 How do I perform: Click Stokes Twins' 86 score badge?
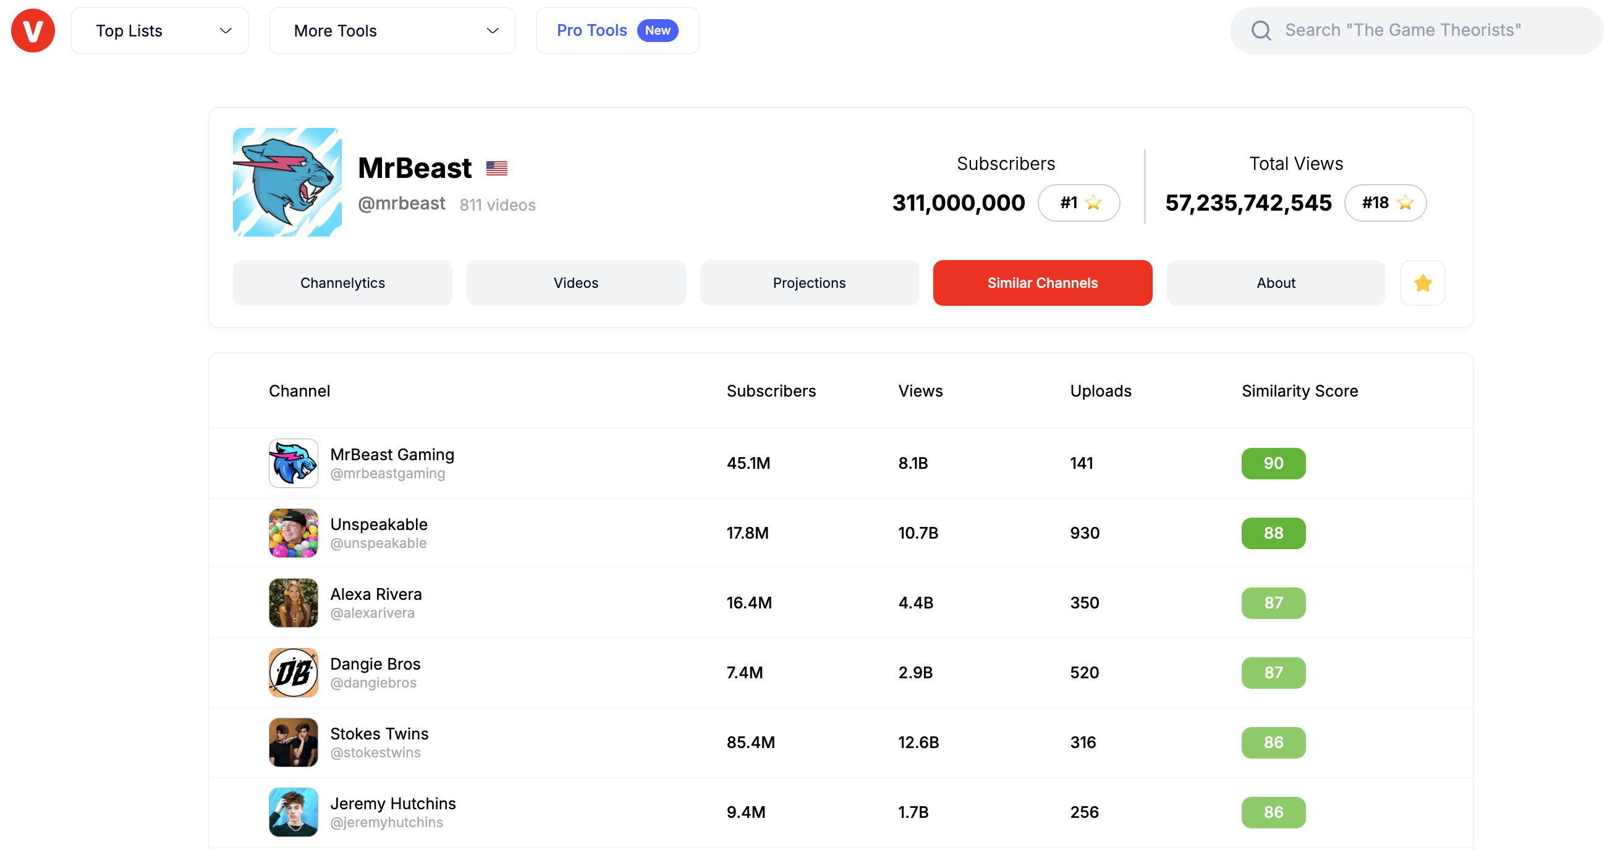click(x=1273, y=743)
